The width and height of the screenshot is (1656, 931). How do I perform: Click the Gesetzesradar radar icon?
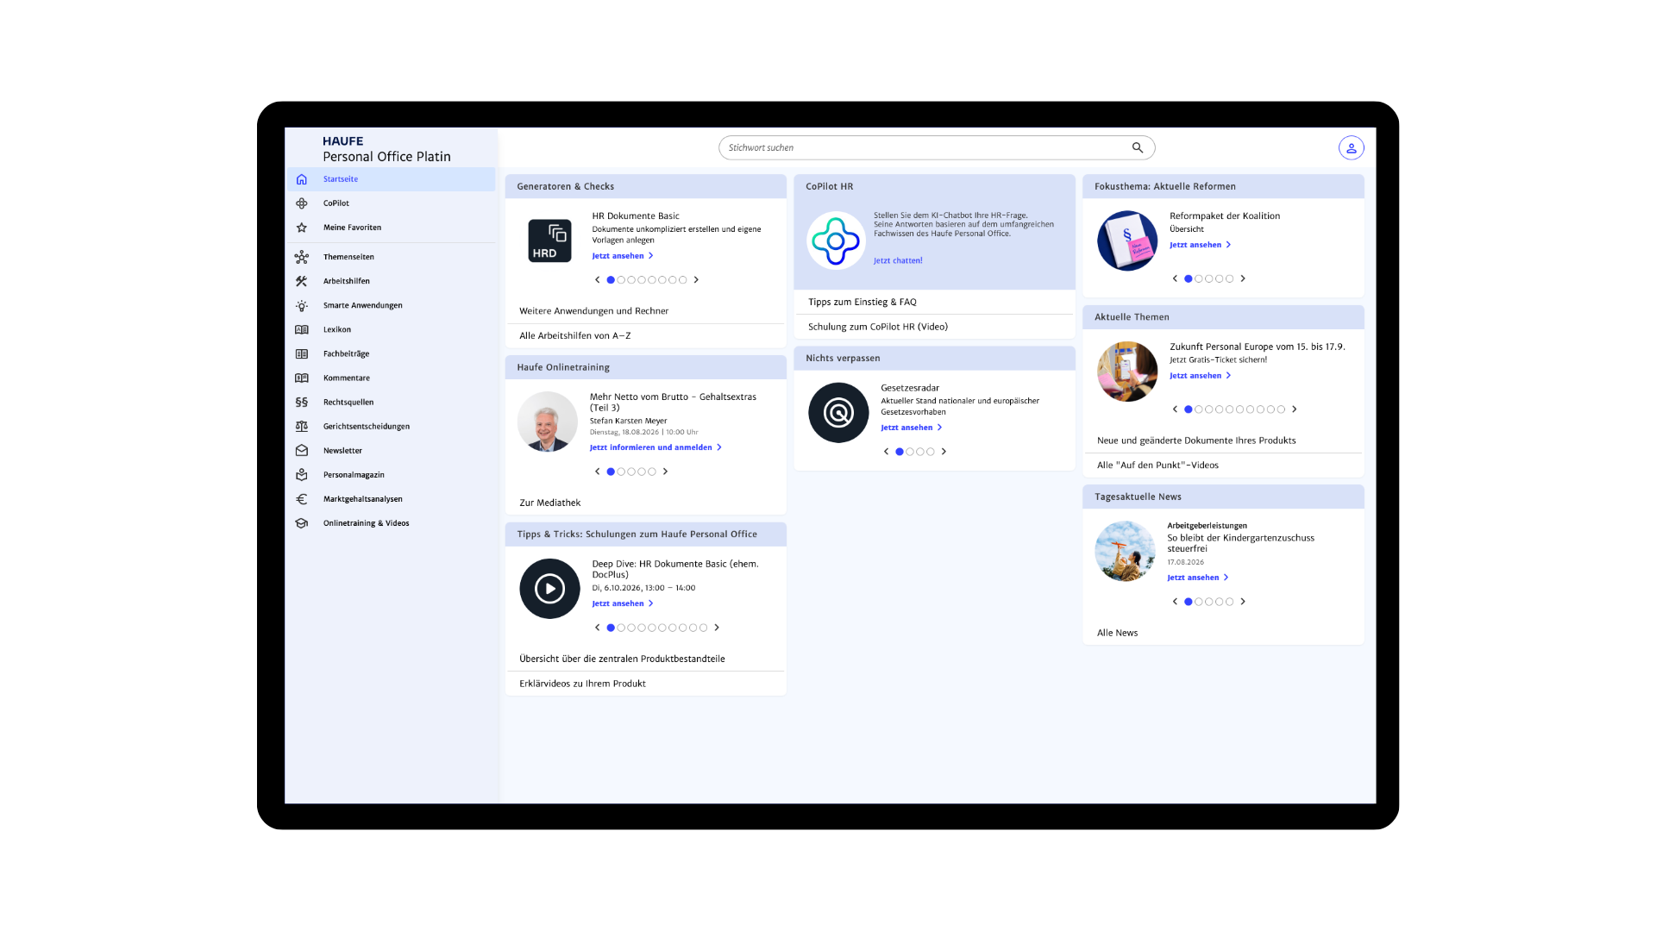tap(838, 413)
